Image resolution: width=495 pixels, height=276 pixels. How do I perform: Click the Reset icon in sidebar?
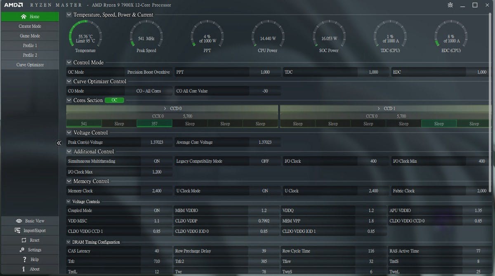pos(24,240)
